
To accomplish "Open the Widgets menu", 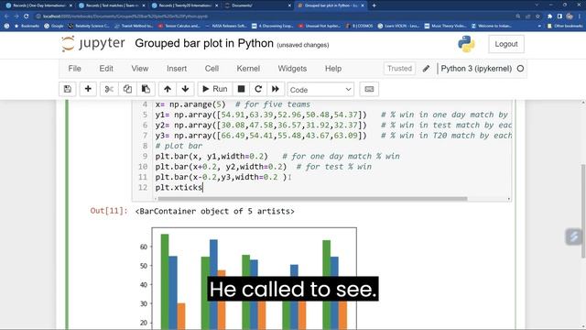I will click(x=292, y=69).
